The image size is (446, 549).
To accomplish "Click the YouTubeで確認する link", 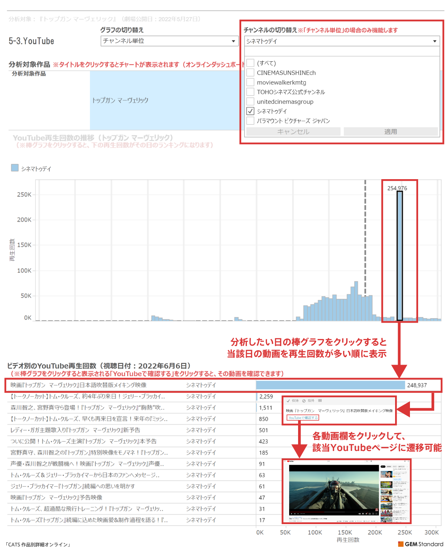I will (303, 418).
